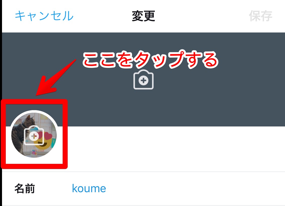Screen dimensions: 285x206
Task: Tap the キャンセル button
Action: click(x=44, y=16)
